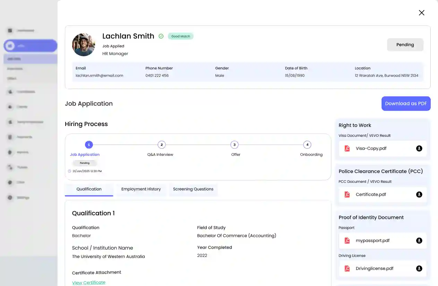Click the Pending status button
The image size is (438, 286).
(405, 45)
